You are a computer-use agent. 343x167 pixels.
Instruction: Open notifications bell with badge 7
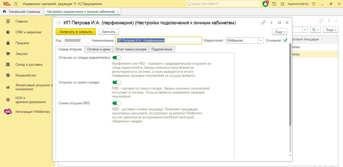coord(265,4)
